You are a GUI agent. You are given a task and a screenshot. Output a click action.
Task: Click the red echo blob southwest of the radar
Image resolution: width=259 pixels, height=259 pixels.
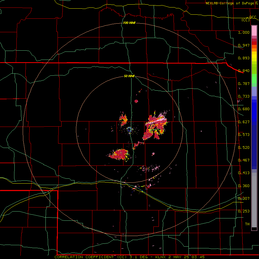tap(119, 155)
